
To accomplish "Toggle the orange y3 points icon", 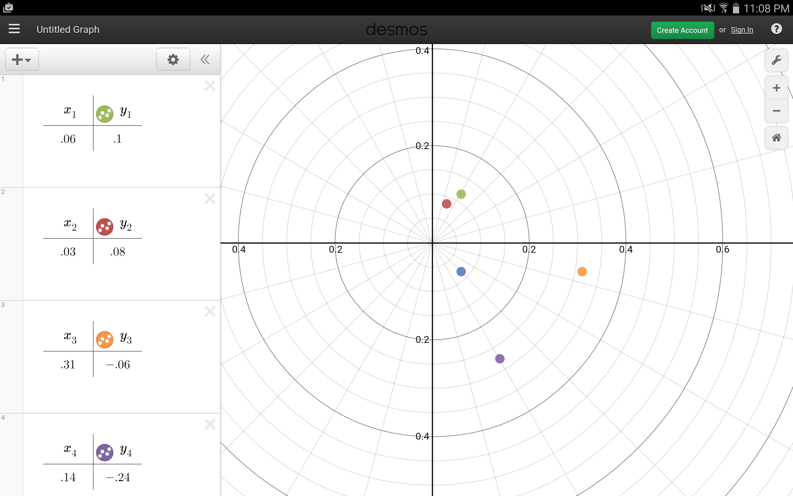I will tap(104, 339).
